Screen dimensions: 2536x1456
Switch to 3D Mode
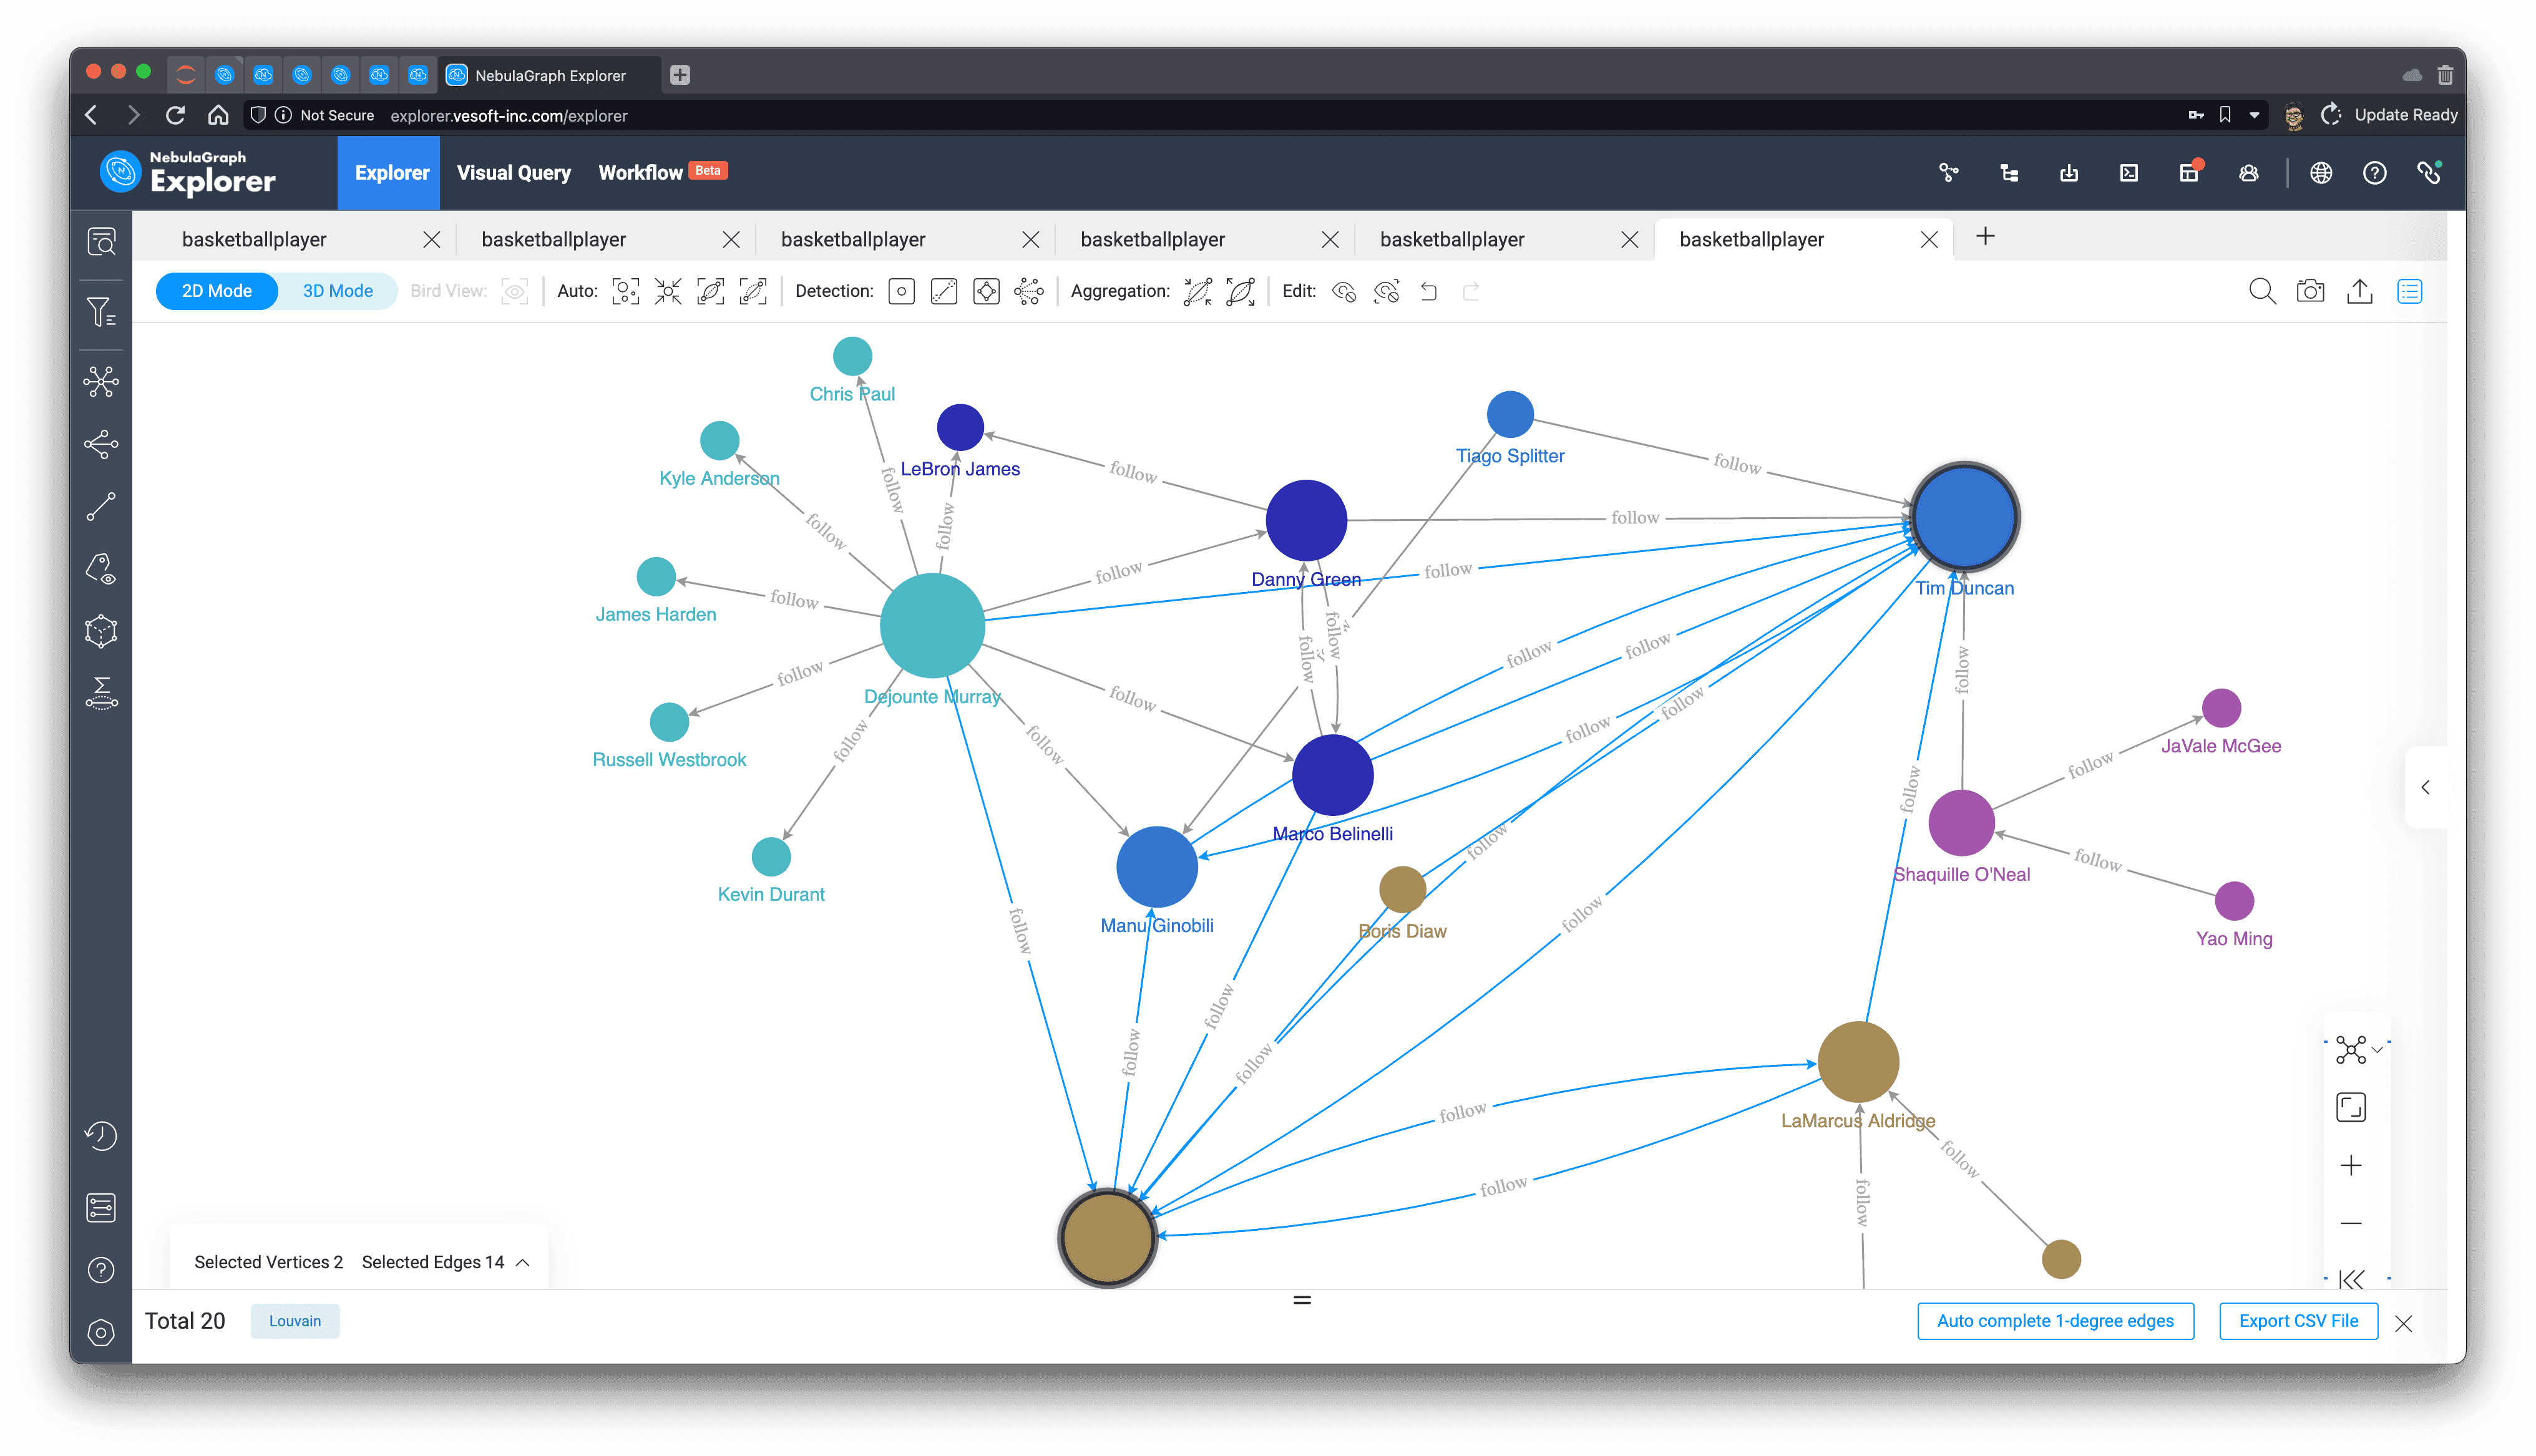click(337, 291)
